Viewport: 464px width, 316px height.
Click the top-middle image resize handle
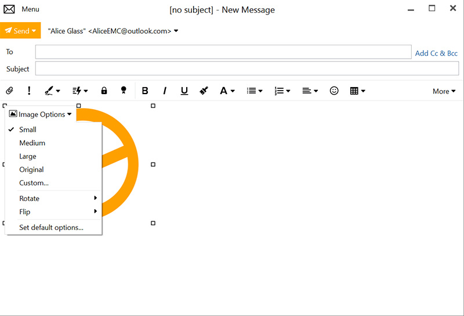pyautogui.click(x=79, y=106)
